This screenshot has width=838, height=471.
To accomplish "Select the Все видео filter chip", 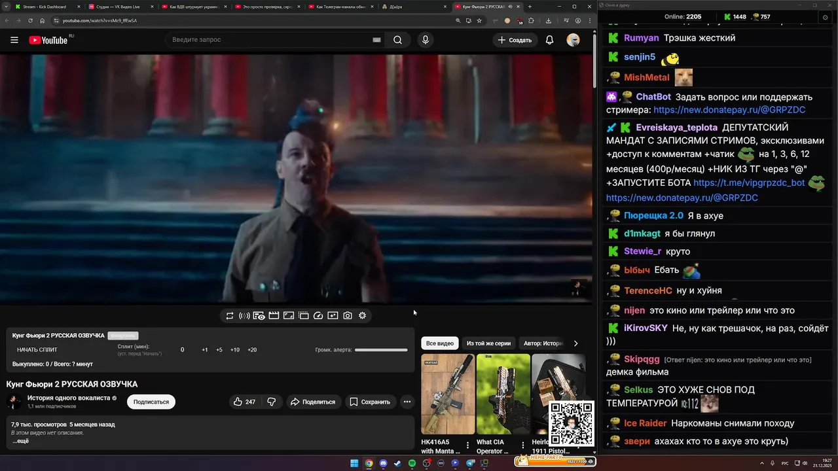I will [440, 343].
